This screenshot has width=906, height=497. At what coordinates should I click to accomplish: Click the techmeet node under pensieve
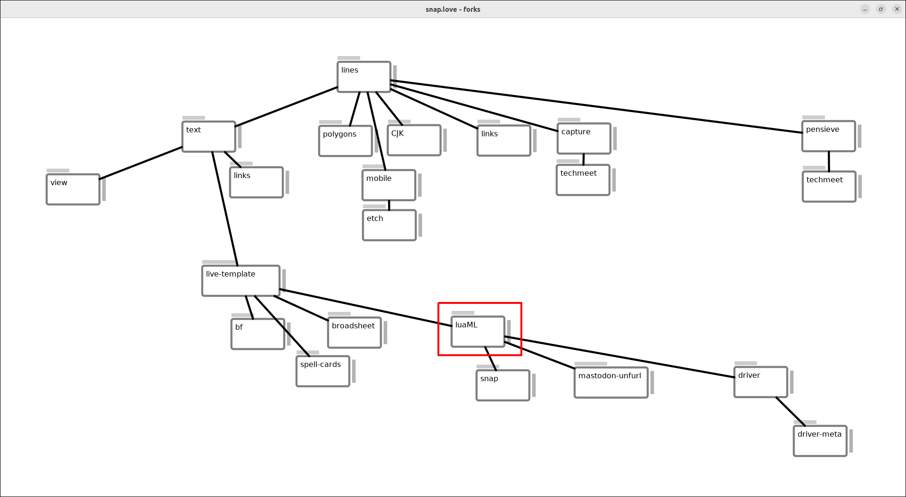[x=829, y=187]
